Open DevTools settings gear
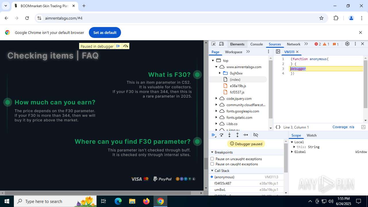The height and width of the screenshot is (207, 368). coord(347,44)
